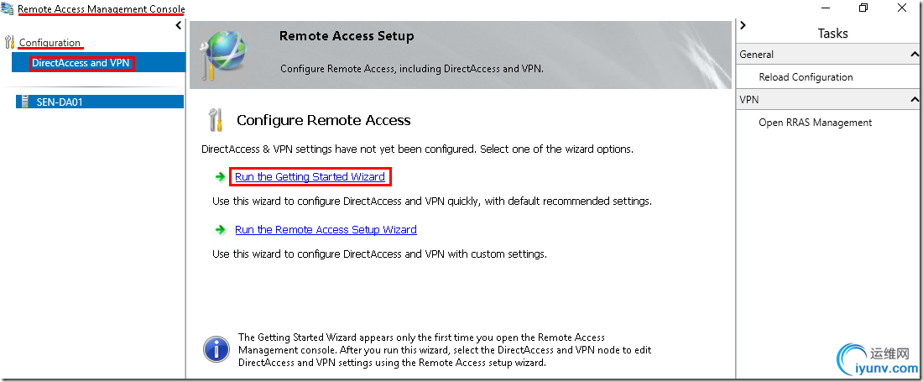This screenshot has height=382, width=923.
Task: Click the Configuration wrench icon in sidebar
Action: coord(10,42)
